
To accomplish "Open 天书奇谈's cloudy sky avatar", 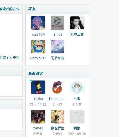I will (58, 47).
